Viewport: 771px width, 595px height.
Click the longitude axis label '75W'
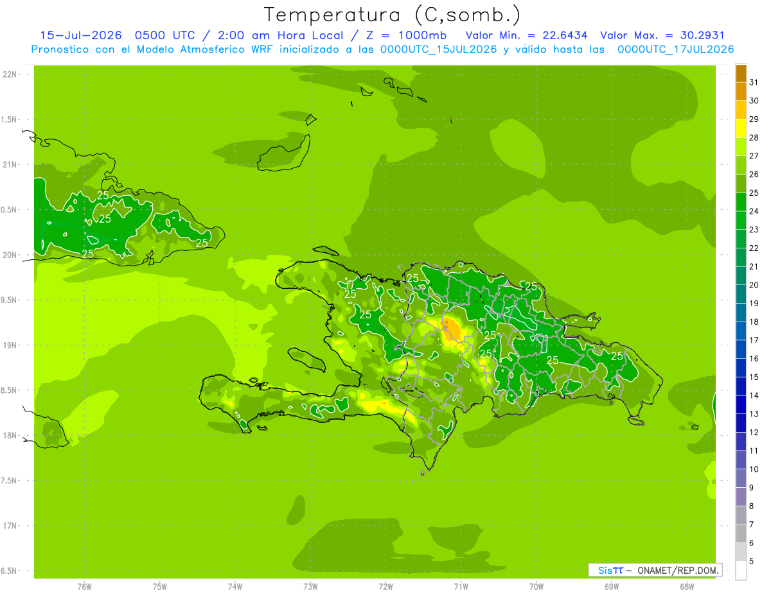pos(160,587)
